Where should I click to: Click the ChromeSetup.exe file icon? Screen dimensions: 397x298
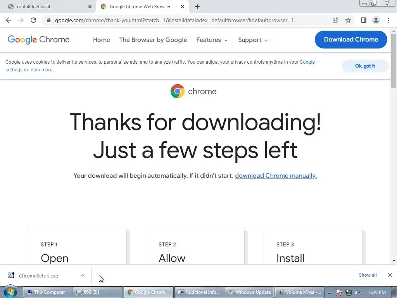(10, 275)
